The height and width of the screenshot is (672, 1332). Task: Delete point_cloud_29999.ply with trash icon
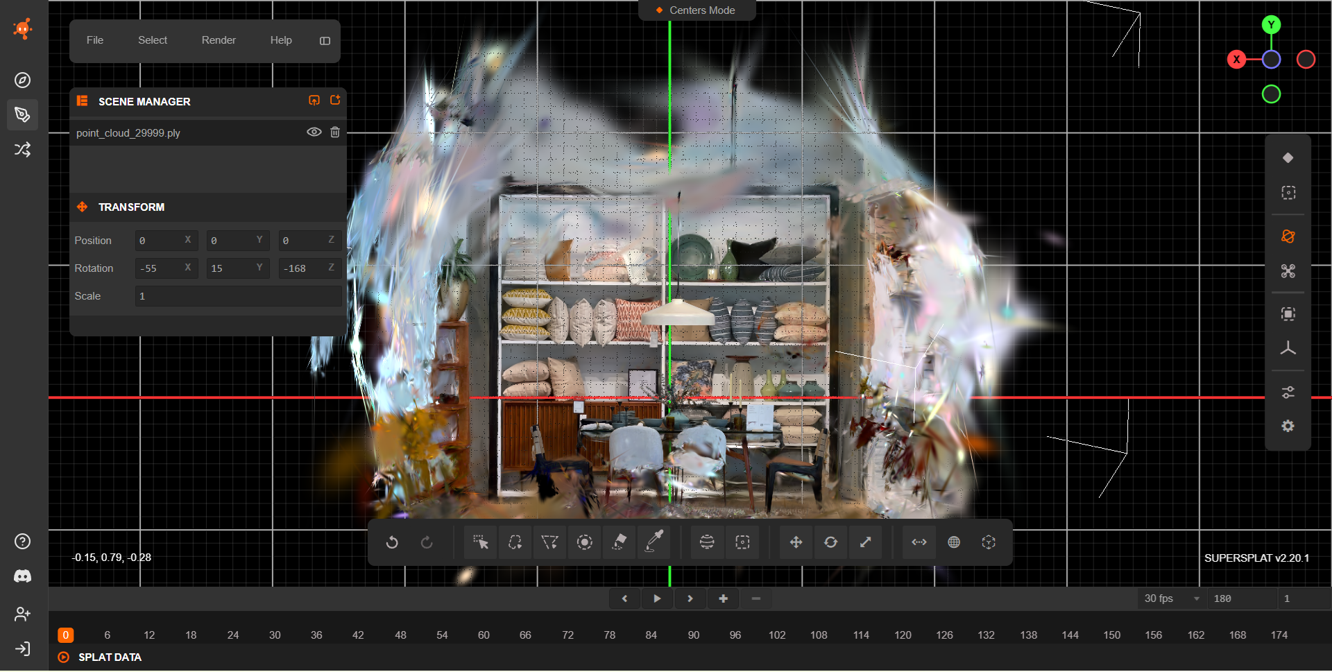point(335,132)
